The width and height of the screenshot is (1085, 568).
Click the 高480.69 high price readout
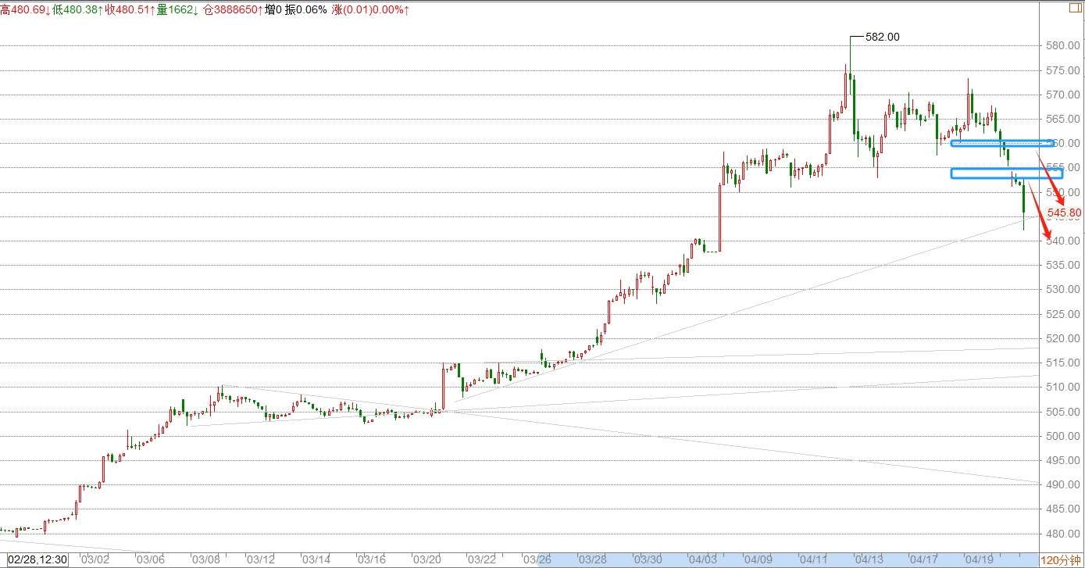coord(26,10)
